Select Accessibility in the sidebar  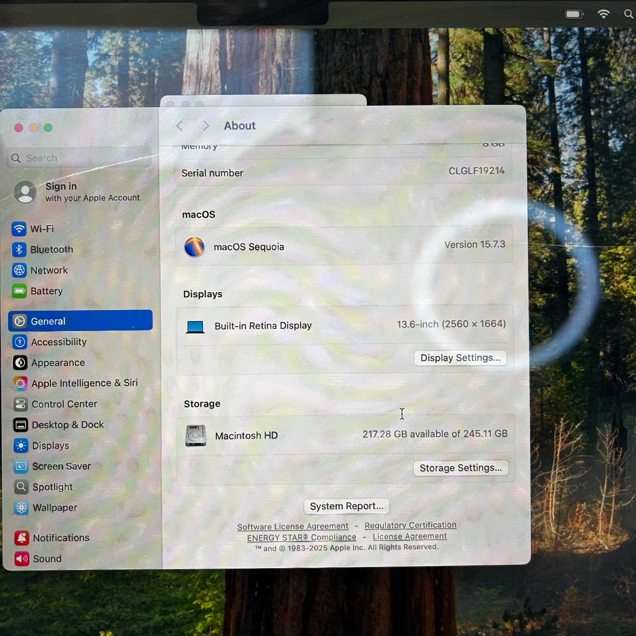pyautogui.click(x=59, y=342)
